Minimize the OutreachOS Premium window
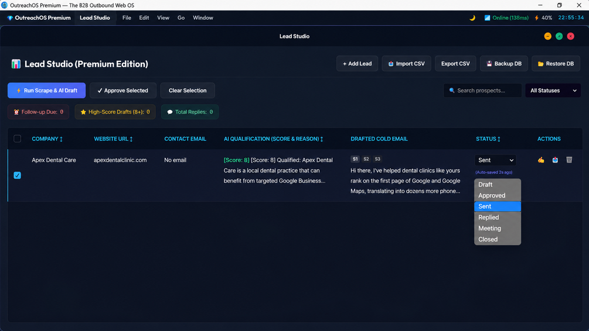This screenshot has width=589, height=331. [x=540, y=5]
